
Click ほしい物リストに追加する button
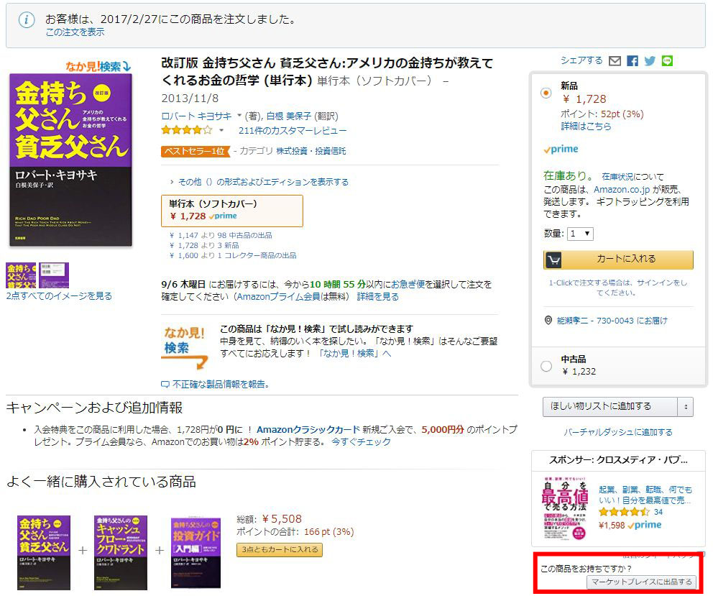coord(610,407)
